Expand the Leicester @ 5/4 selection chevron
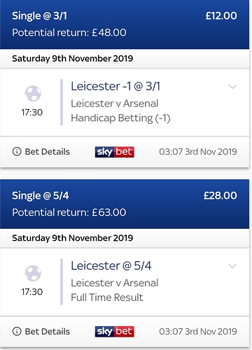This screenshot has width=252, height=350. (x=232, y=266)
